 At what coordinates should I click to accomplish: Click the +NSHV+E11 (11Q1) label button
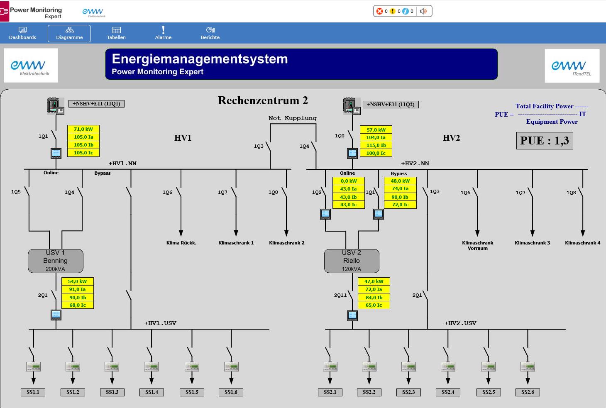pos(96,104)
